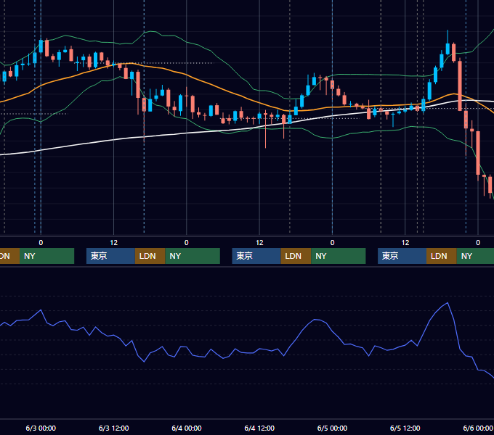
Task: Click hour label 12 above 6/3 12:00
Action: pos(114,243)
